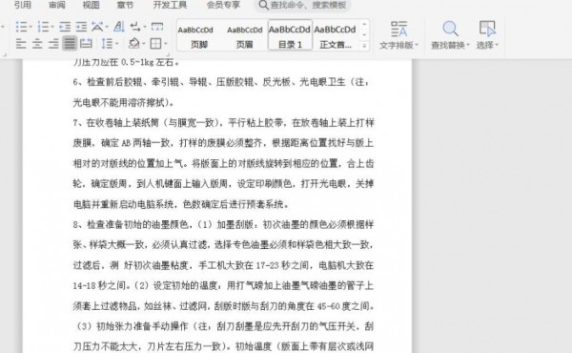Screen dimensions: 572x353
Task: Click the line starting (3)初始张力准备手动操作
Action: tap(223, 326)
